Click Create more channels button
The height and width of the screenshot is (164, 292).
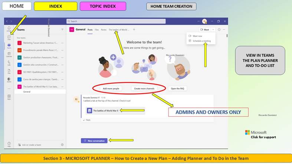coord(144,88)
